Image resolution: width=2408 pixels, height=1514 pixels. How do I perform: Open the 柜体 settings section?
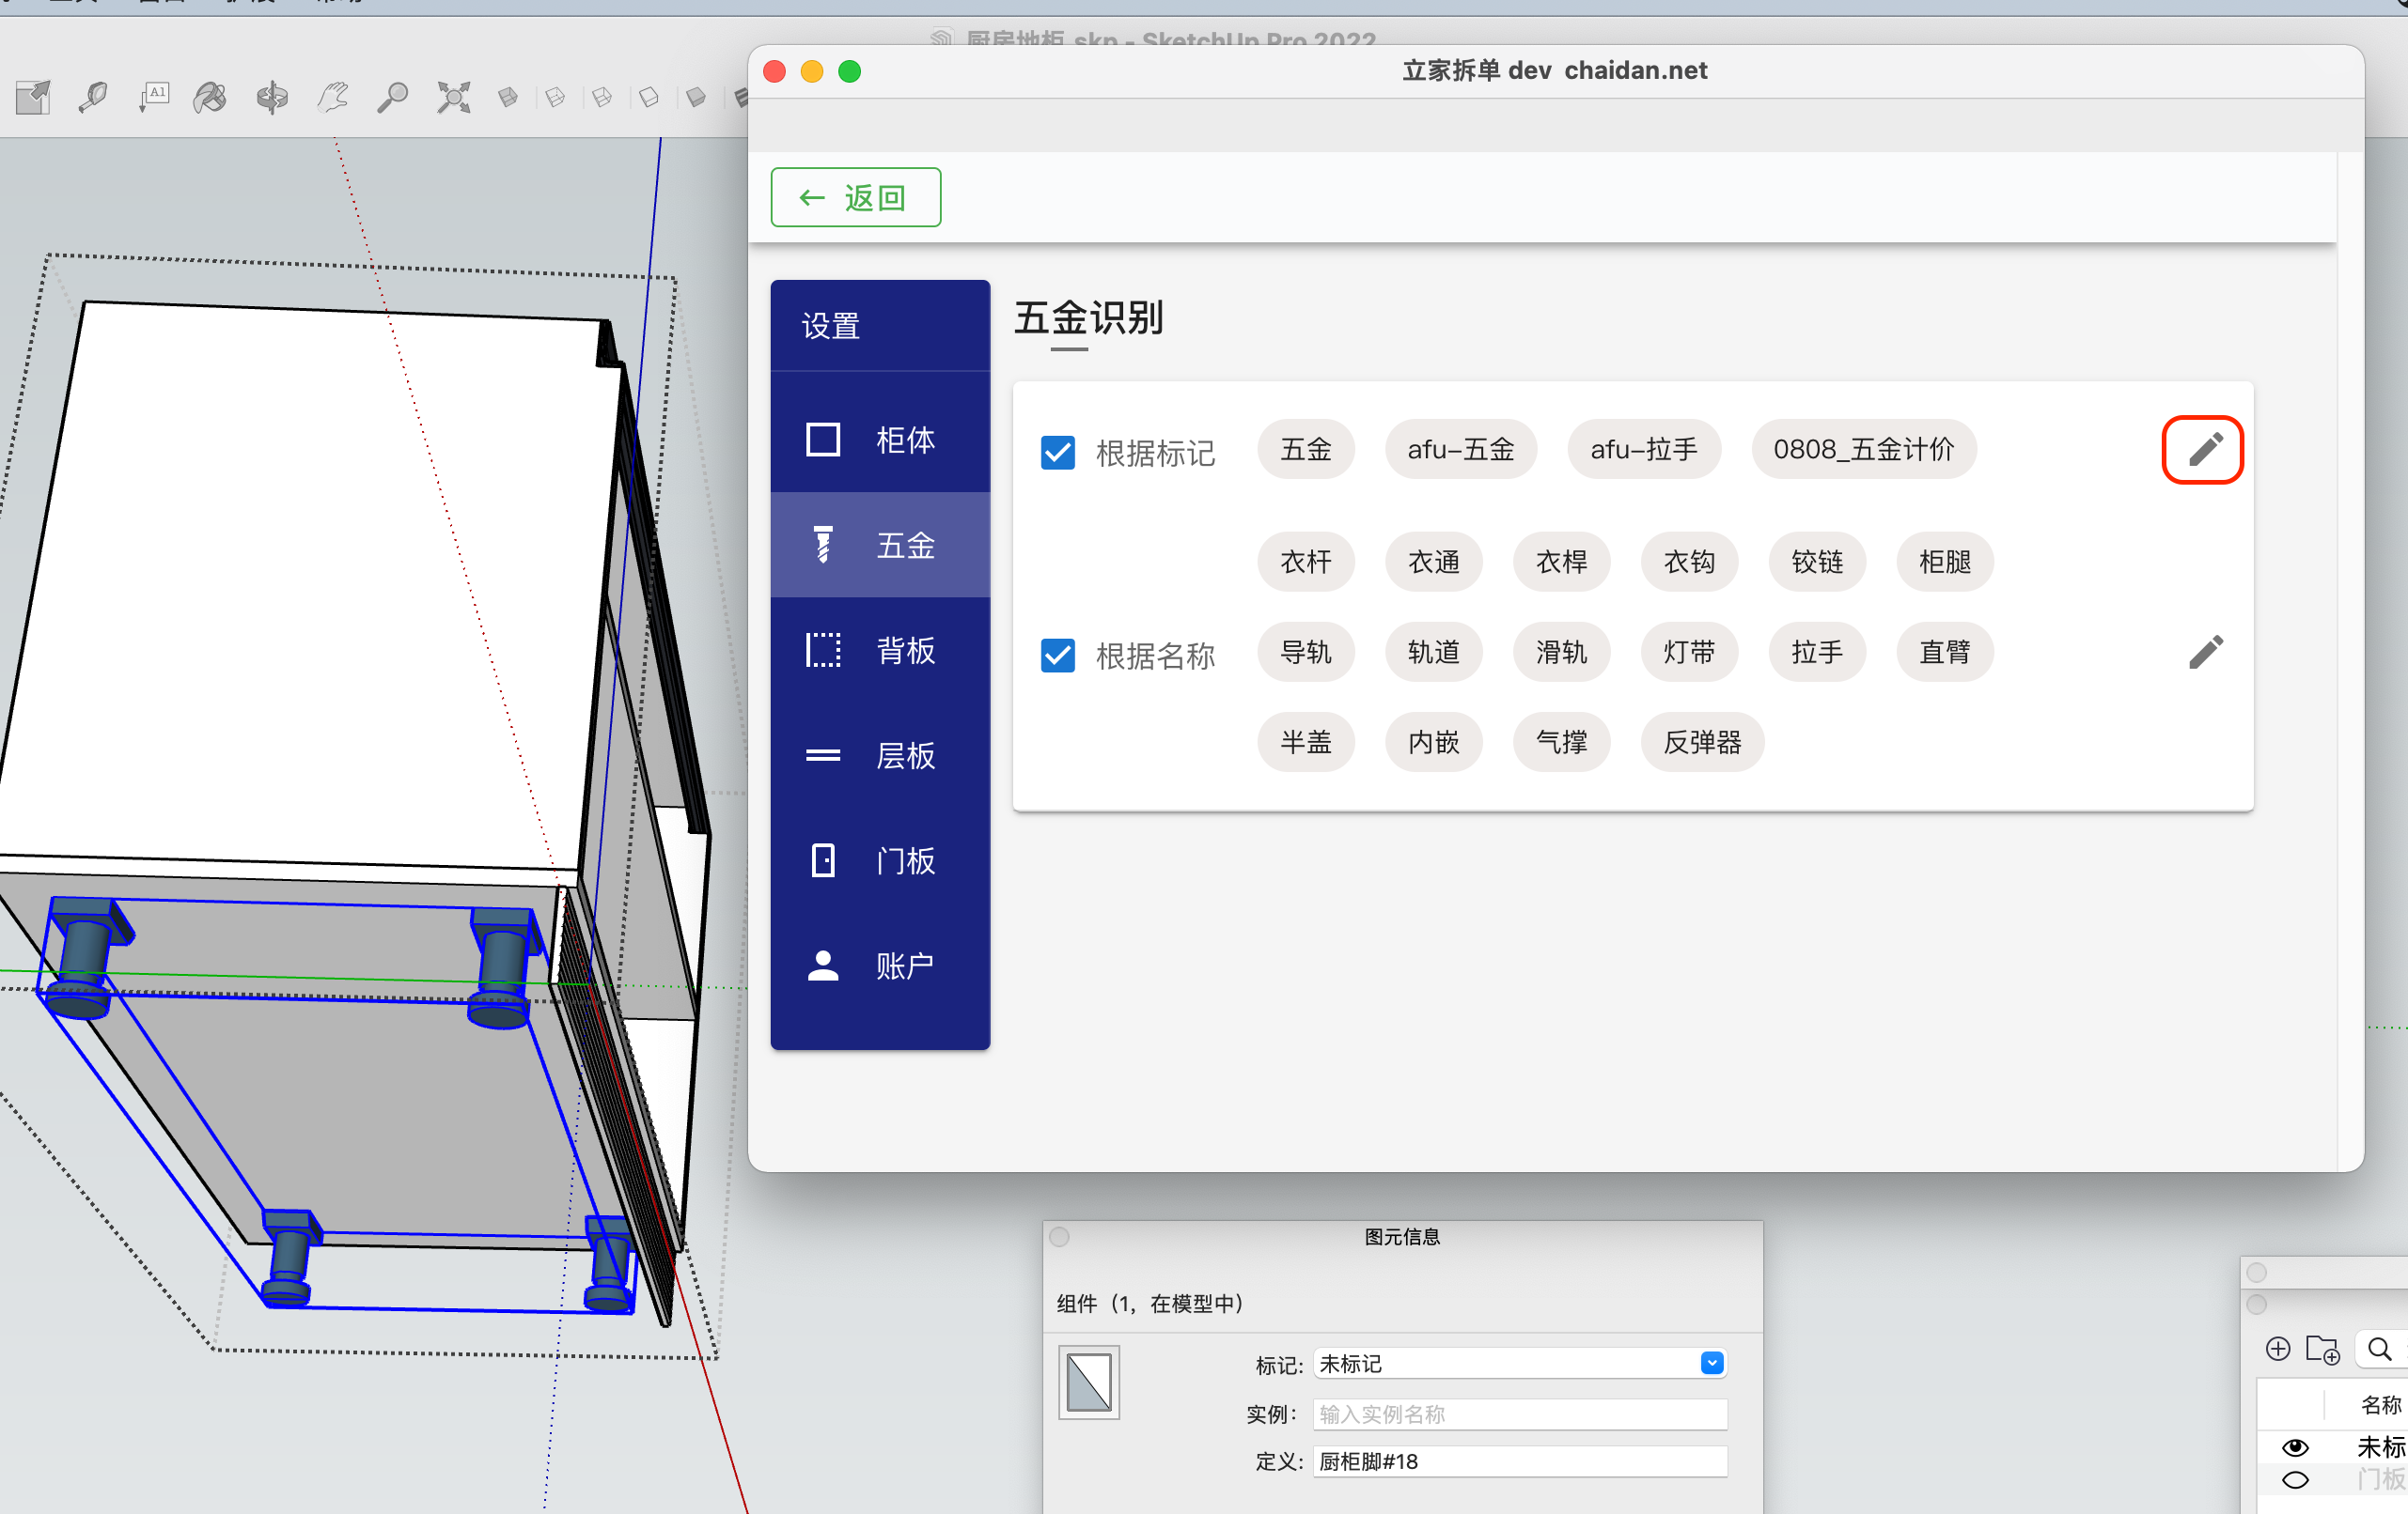click(x=880, y=440)
